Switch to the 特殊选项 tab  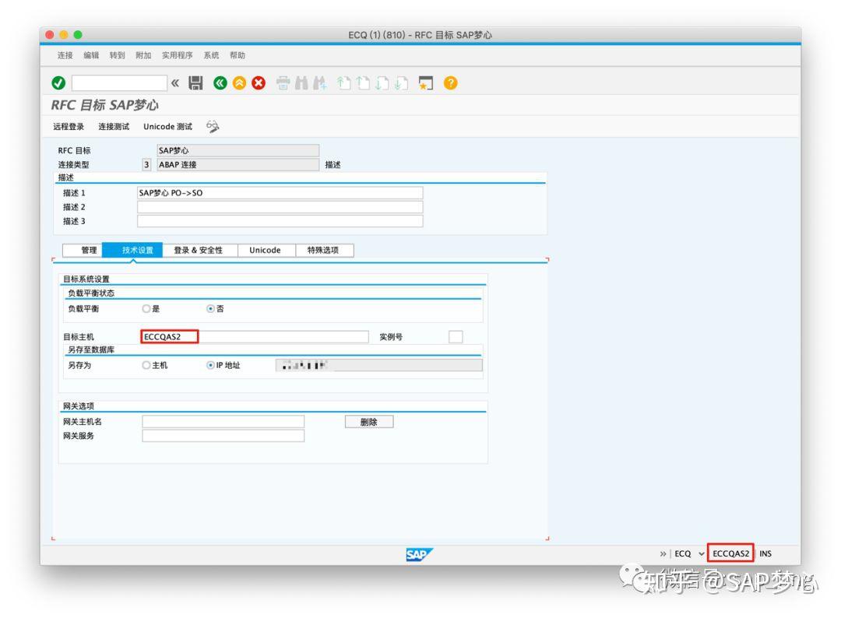coord(325,251)
